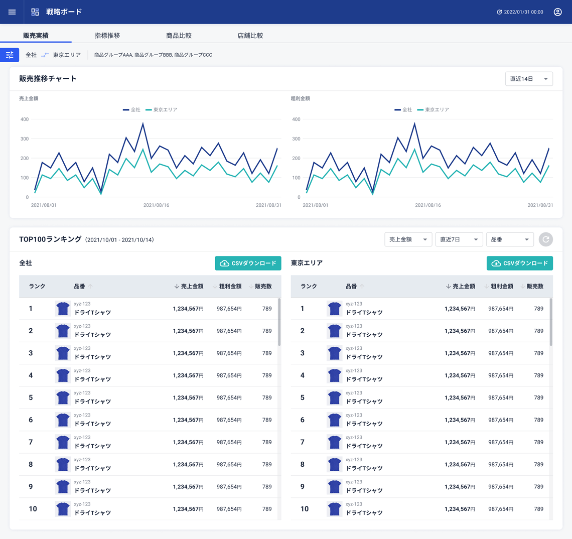Click the user account avatar icon
Image resolution: width=572 pixels, height=539 pixels.
[557, 12]
